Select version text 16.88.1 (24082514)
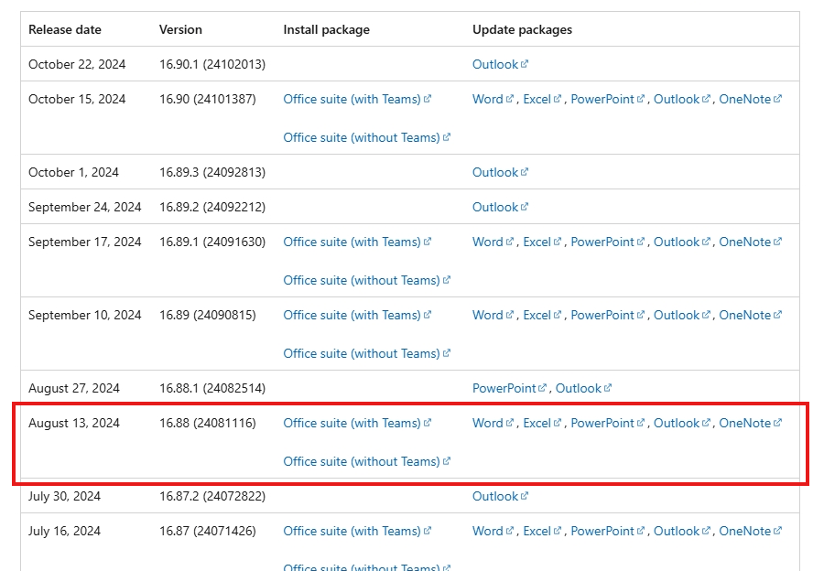Image resolution: width=824 pixels, height=571 pixels. (212, 388)
